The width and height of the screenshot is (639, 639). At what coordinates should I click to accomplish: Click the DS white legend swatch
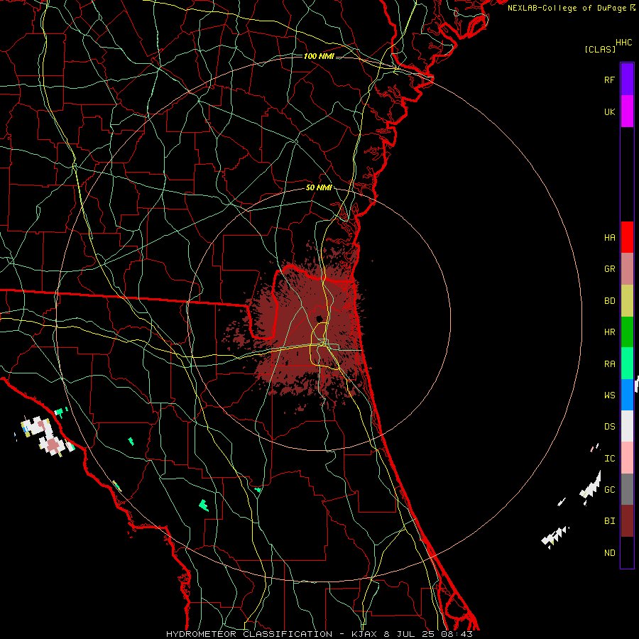click(627, 426)
